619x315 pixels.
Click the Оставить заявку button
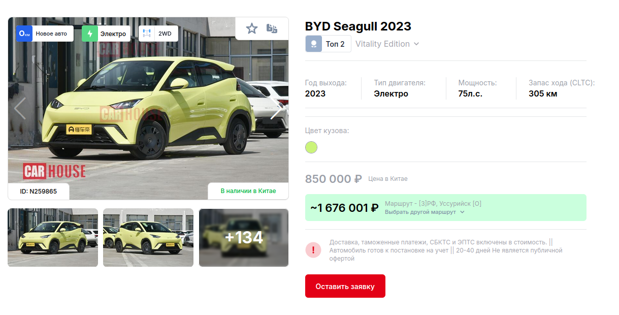pyautogui.click(x=345, y=286)
